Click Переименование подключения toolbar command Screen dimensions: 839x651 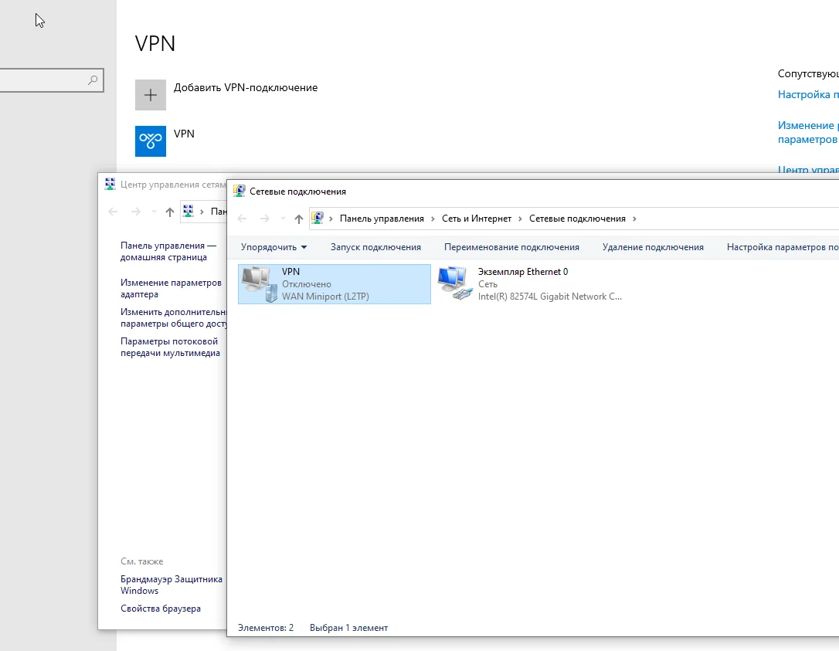(511, 247)
